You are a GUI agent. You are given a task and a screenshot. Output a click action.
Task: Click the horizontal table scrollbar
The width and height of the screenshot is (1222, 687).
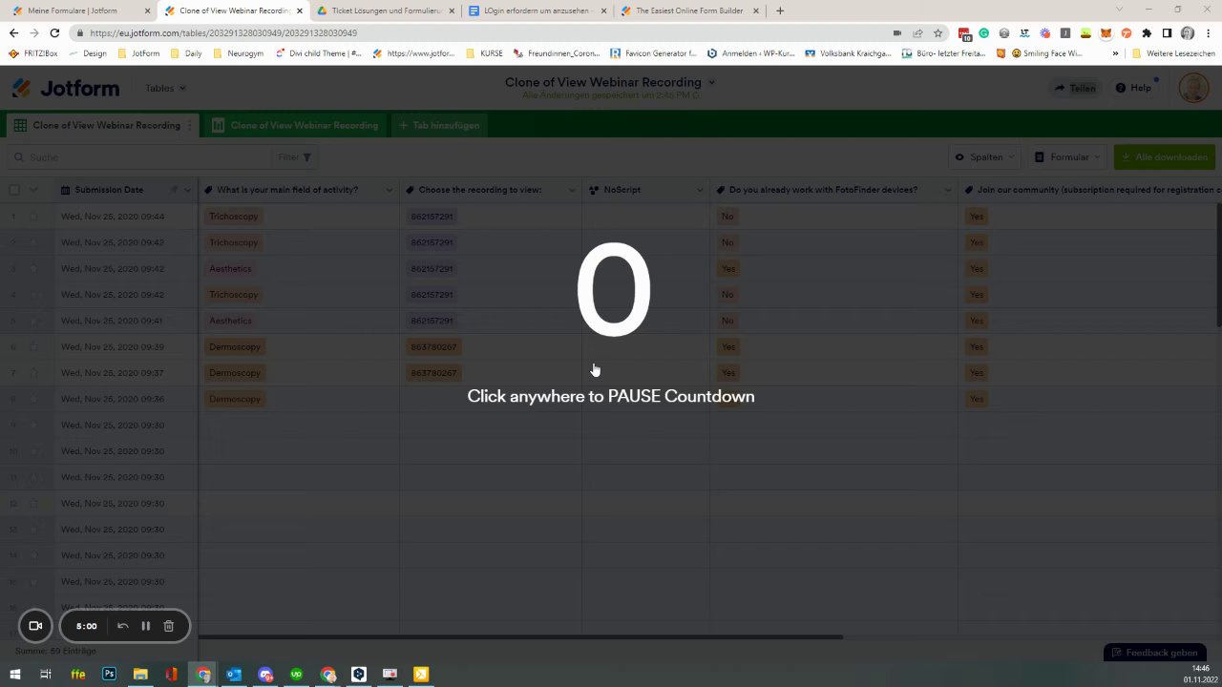[x=520, y=636]
